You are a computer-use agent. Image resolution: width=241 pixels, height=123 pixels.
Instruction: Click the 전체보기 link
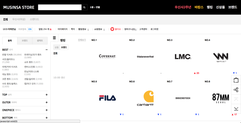(82, 40)
